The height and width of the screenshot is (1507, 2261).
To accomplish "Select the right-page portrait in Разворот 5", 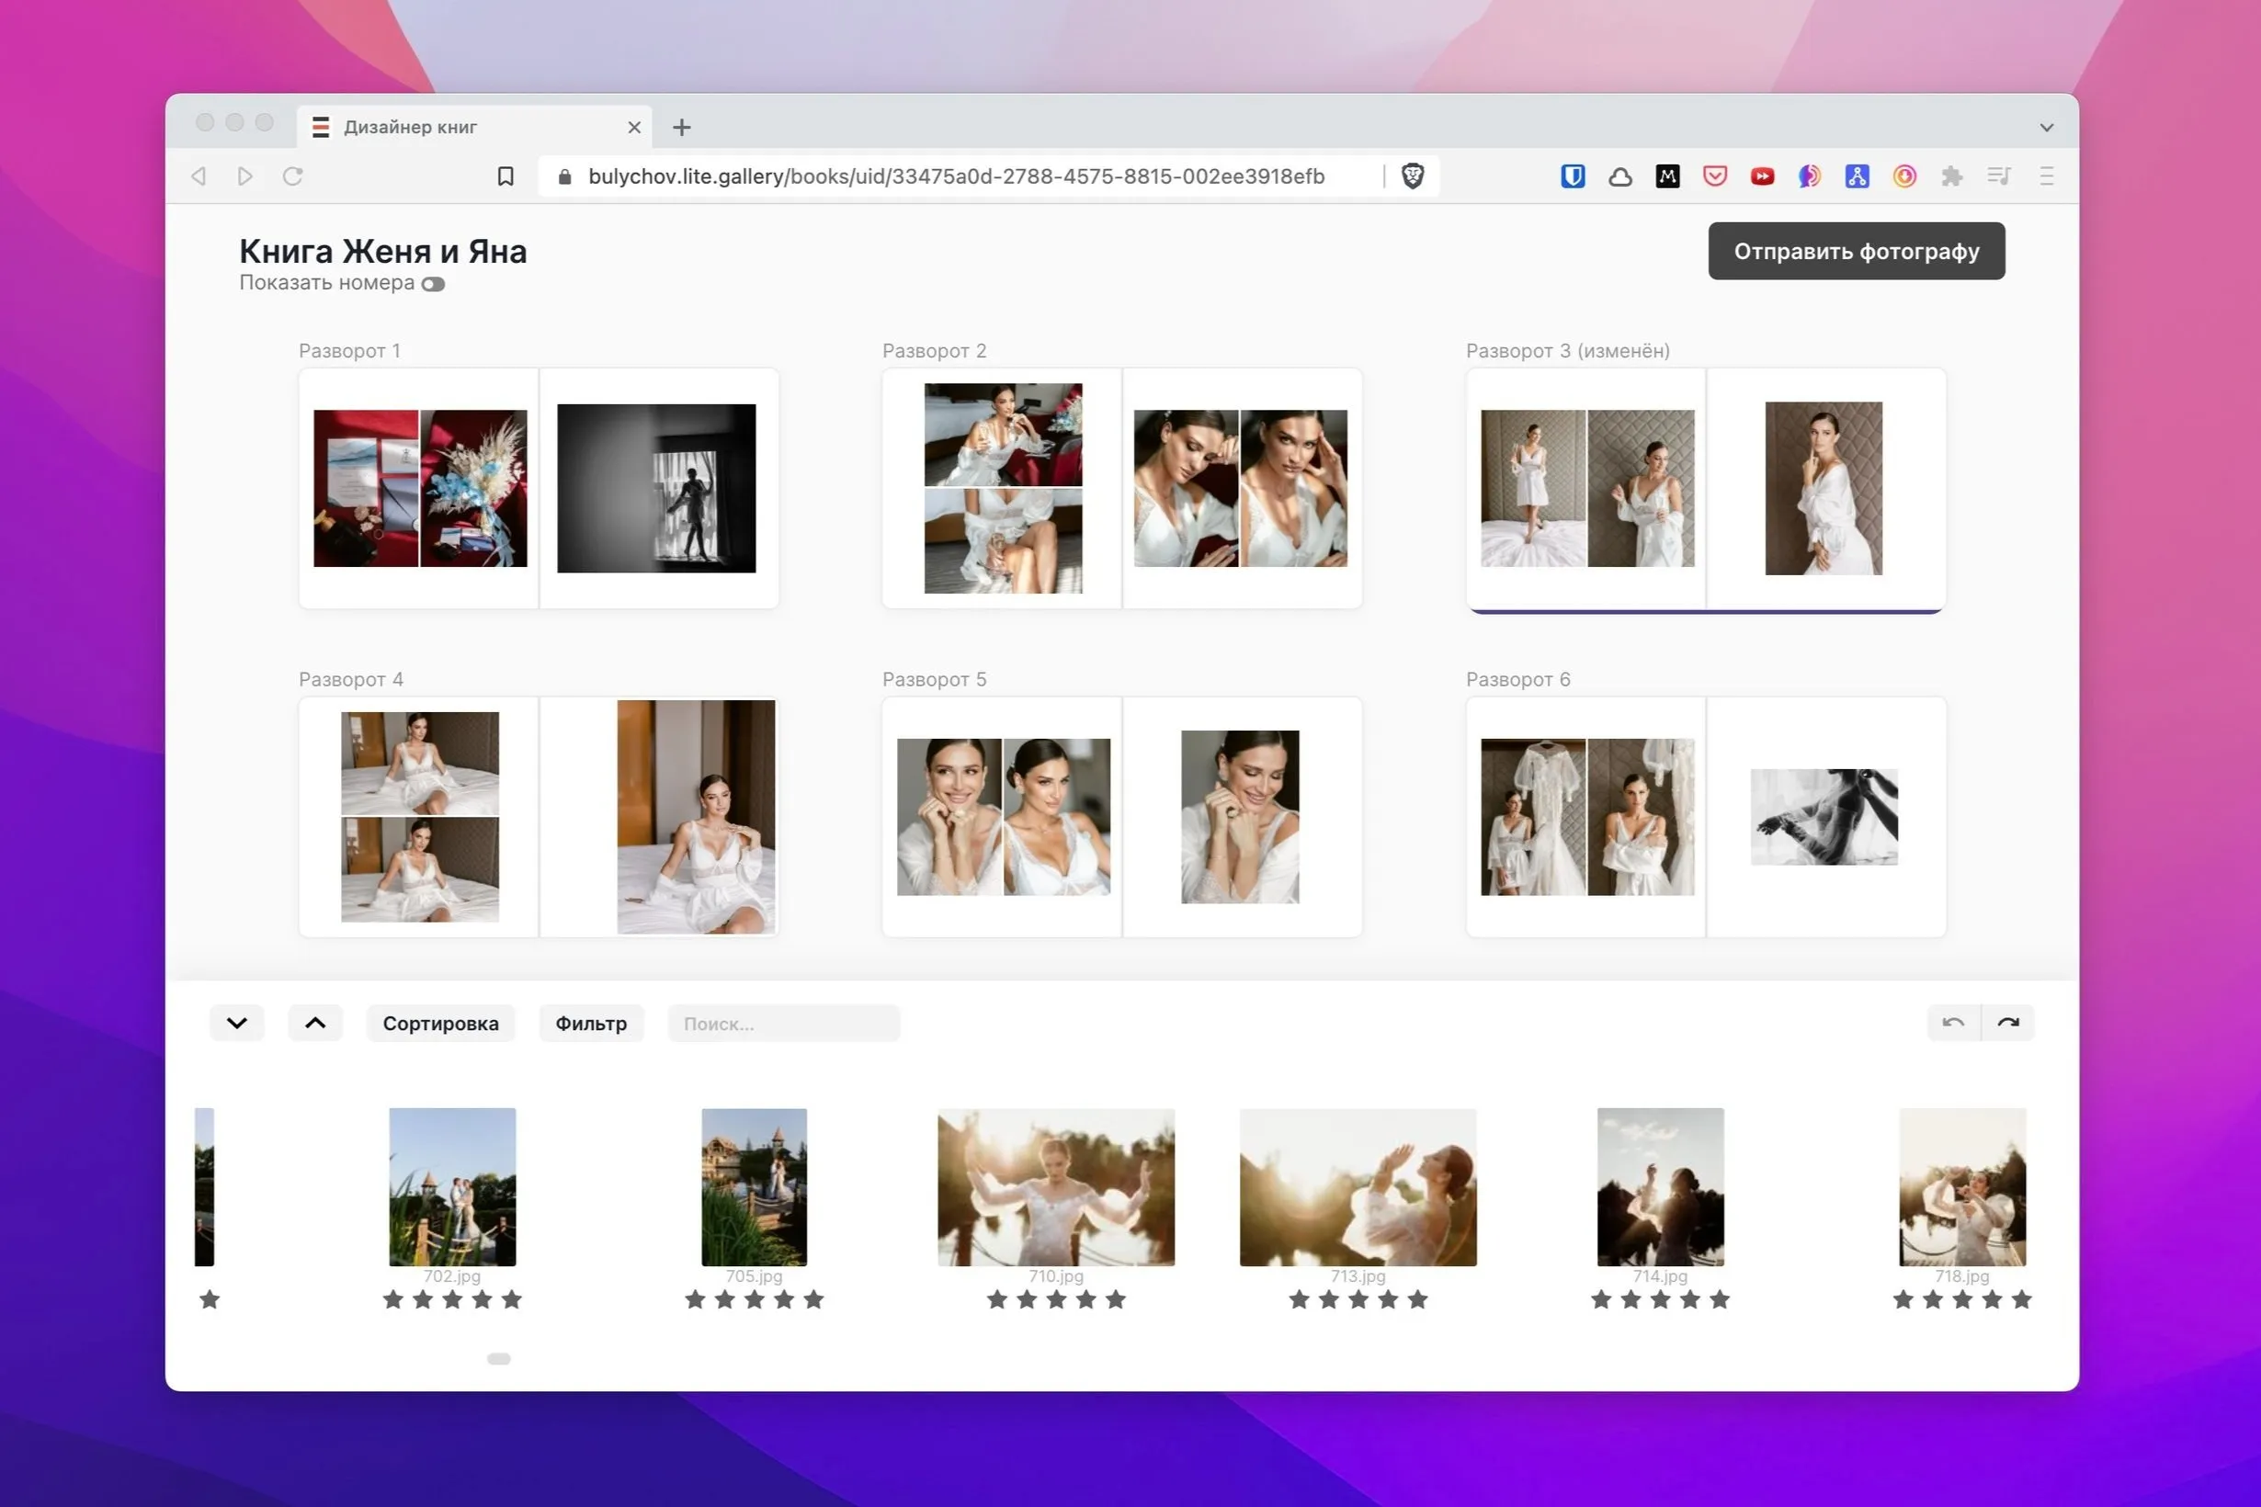I will [1240, 817].
